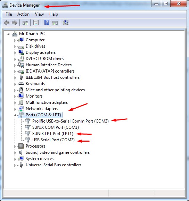Screen dimensions: 189x201
Task: Click the Processors chip icon
Action: click(21, 146)
